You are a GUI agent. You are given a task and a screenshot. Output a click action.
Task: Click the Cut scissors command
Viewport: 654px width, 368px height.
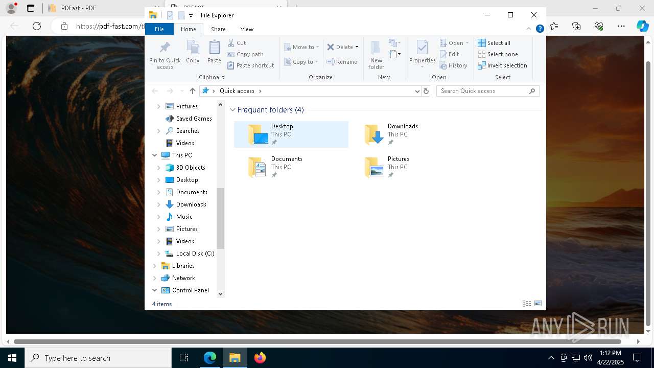click(237, 43)
